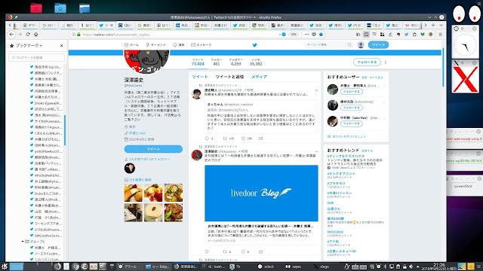Open the ブックマーク sidebar header dropdown

pyautogui.click(x=29, y=45)
